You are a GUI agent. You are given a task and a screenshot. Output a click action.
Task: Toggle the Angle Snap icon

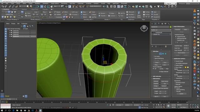click(77, 7)
